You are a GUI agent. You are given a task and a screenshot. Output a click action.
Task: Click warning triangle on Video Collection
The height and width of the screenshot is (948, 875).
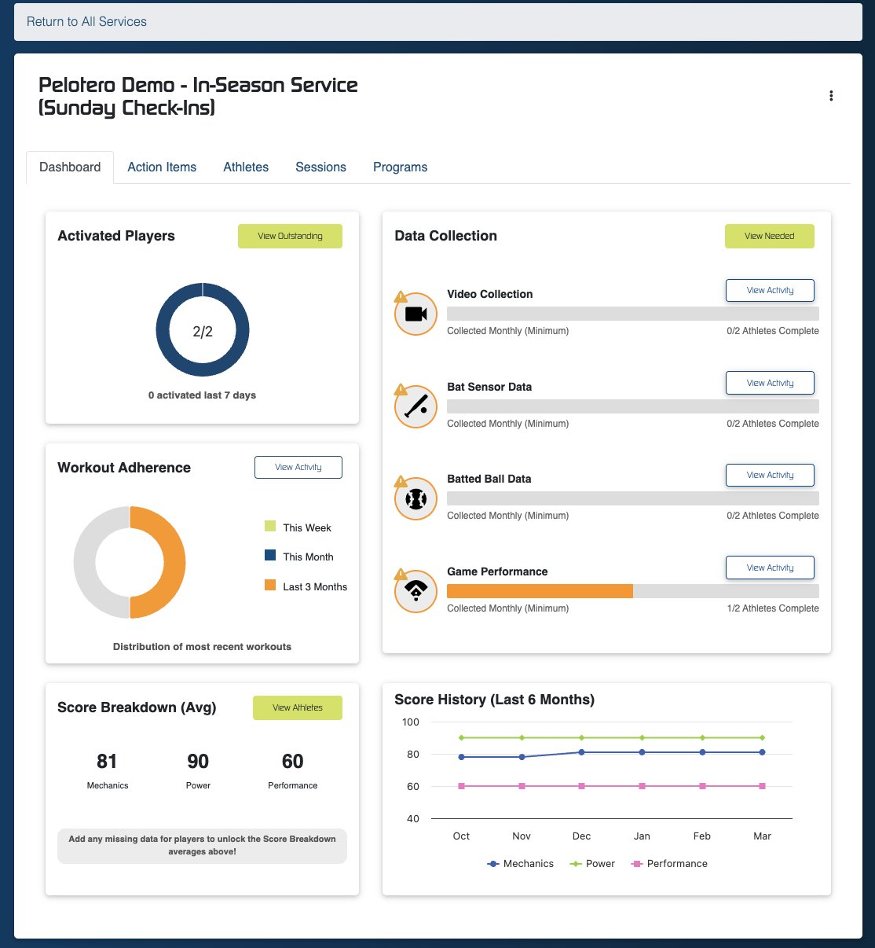tap(401, 297)
